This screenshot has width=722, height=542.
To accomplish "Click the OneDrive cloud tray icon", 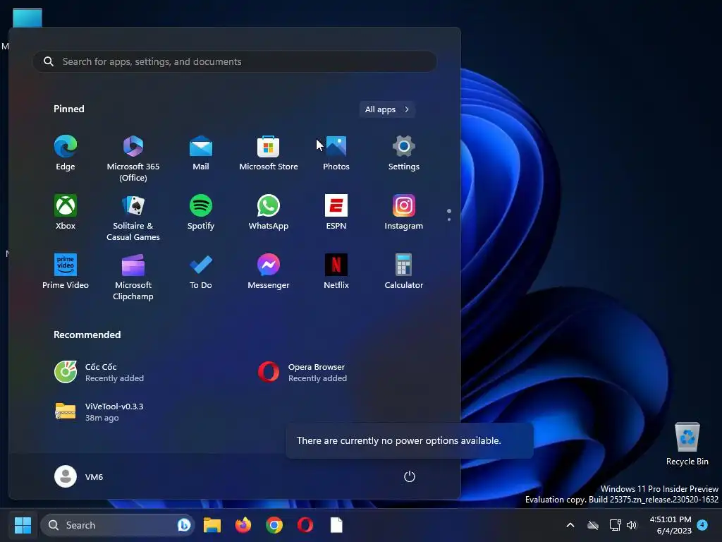I will coord(593,525).
